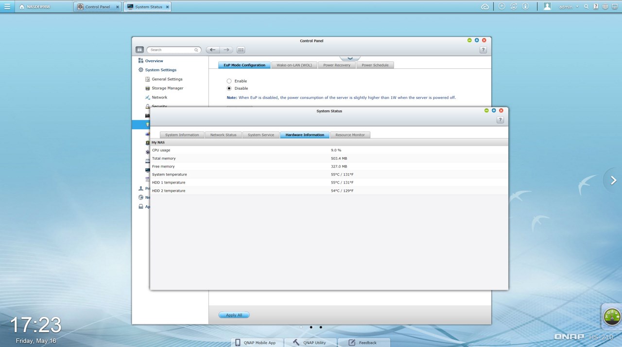The width and height of the screenshot is (622, 347).
Task: Click the 9.0 % CPU value
Action: (x=336, y=150)
